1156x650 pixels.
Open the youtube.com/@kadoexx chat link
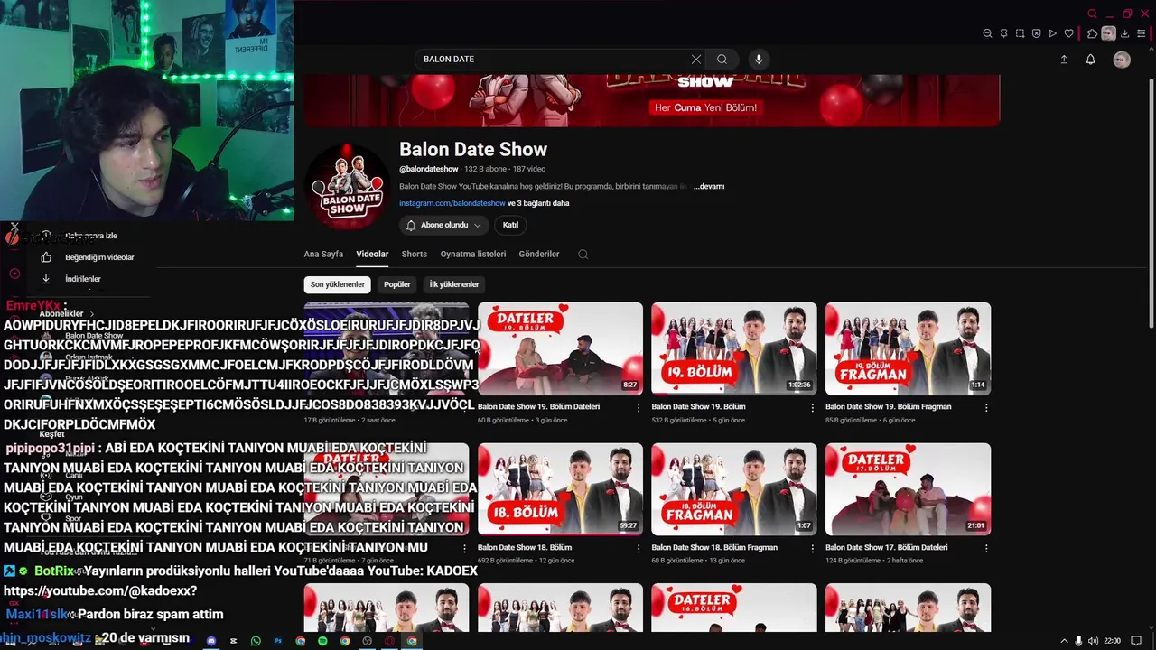click(x=100, y=591)
